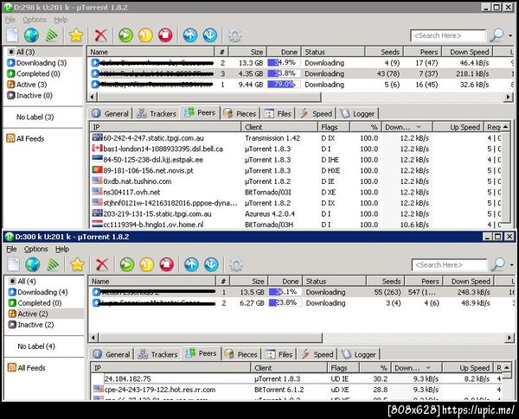Click left scroll arrow of bottom torrent list

[93, 338]
